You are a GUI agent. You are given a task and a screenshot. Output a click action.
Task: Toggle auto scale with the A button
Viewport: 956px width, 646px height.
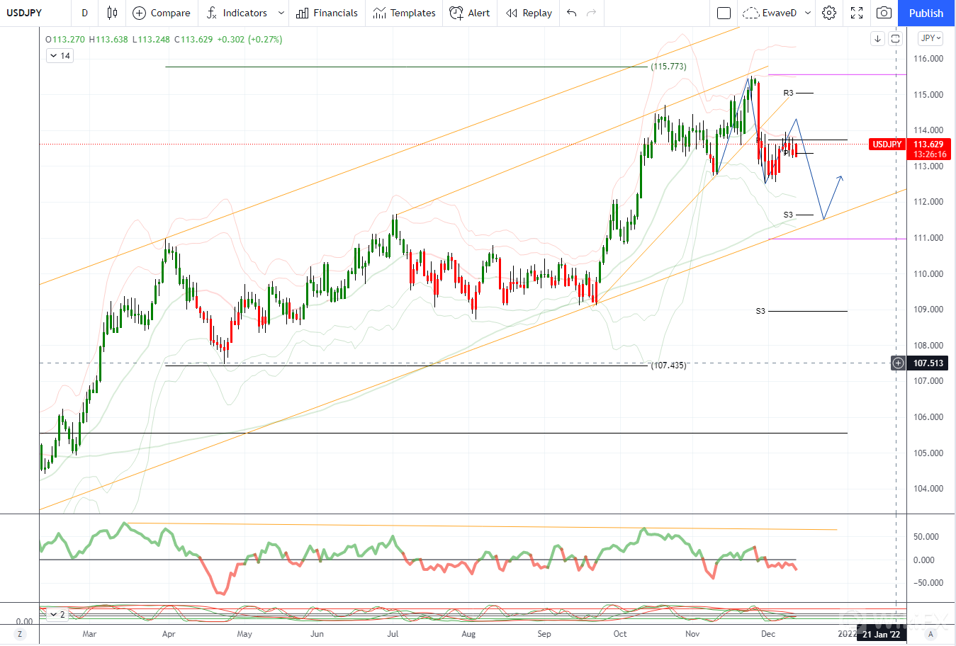(930, 634)
